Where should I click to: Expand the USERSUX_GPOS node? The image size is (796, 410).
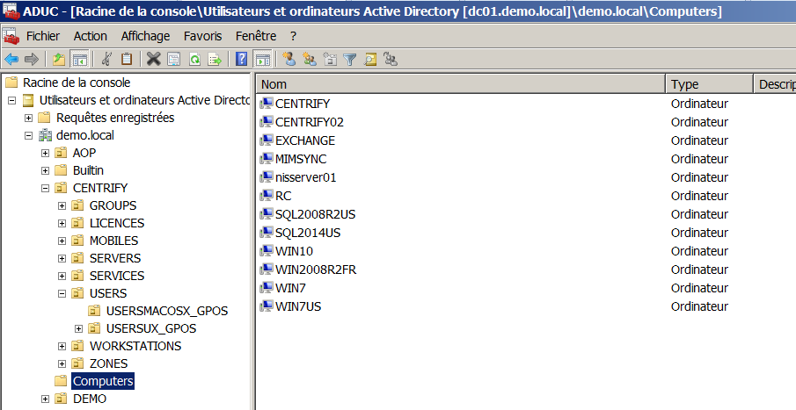pyautogui.click(x=78, y=329)
